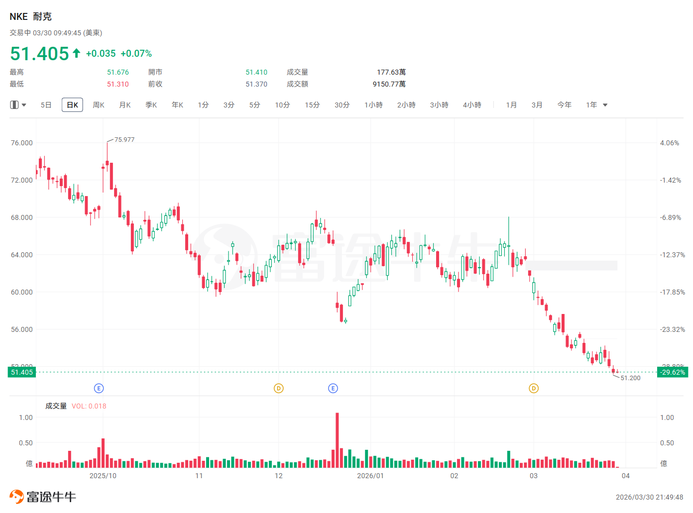
Task: Expand the dropdown arrow after 1年
Action: 605,105
